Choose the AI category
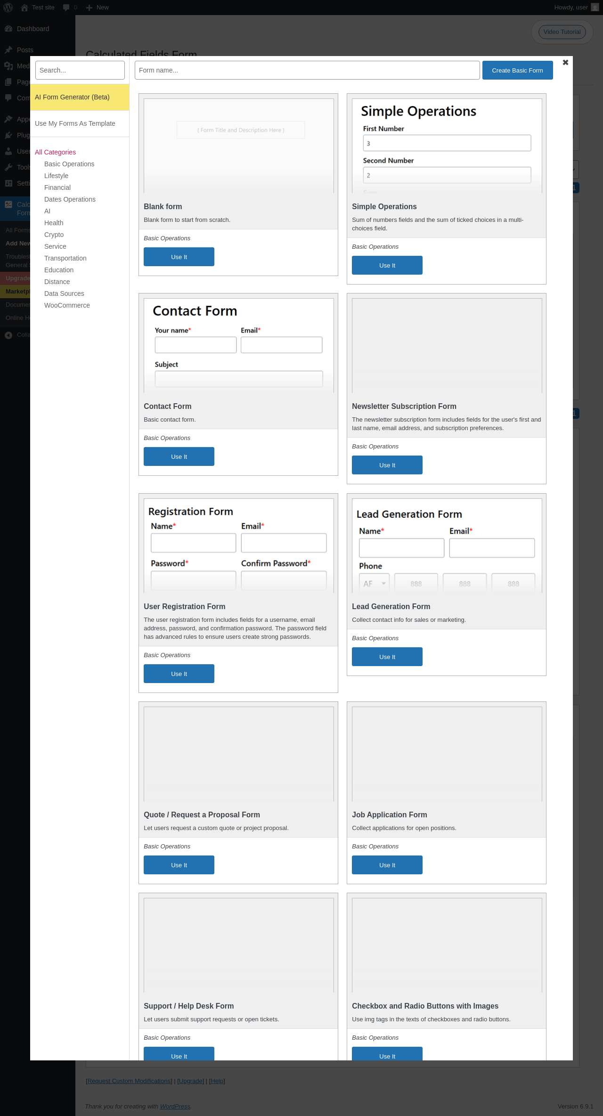603x1116 pixels. [x=47, y=211]
